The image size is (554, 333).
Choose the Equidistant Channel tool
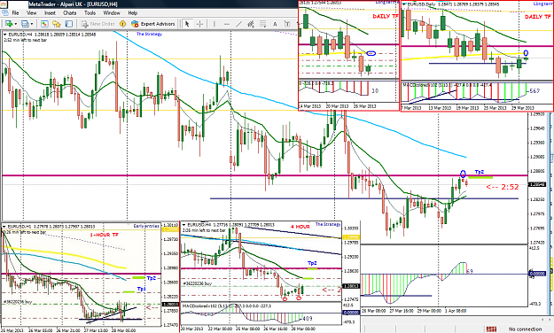point(251,24)
